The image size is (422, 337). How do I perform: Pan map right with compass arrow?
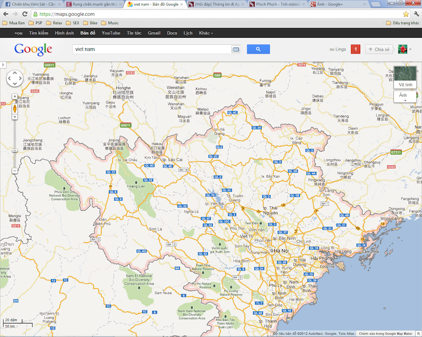20,78
